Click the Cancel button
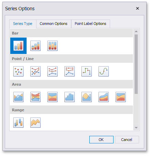 (127, 140)
